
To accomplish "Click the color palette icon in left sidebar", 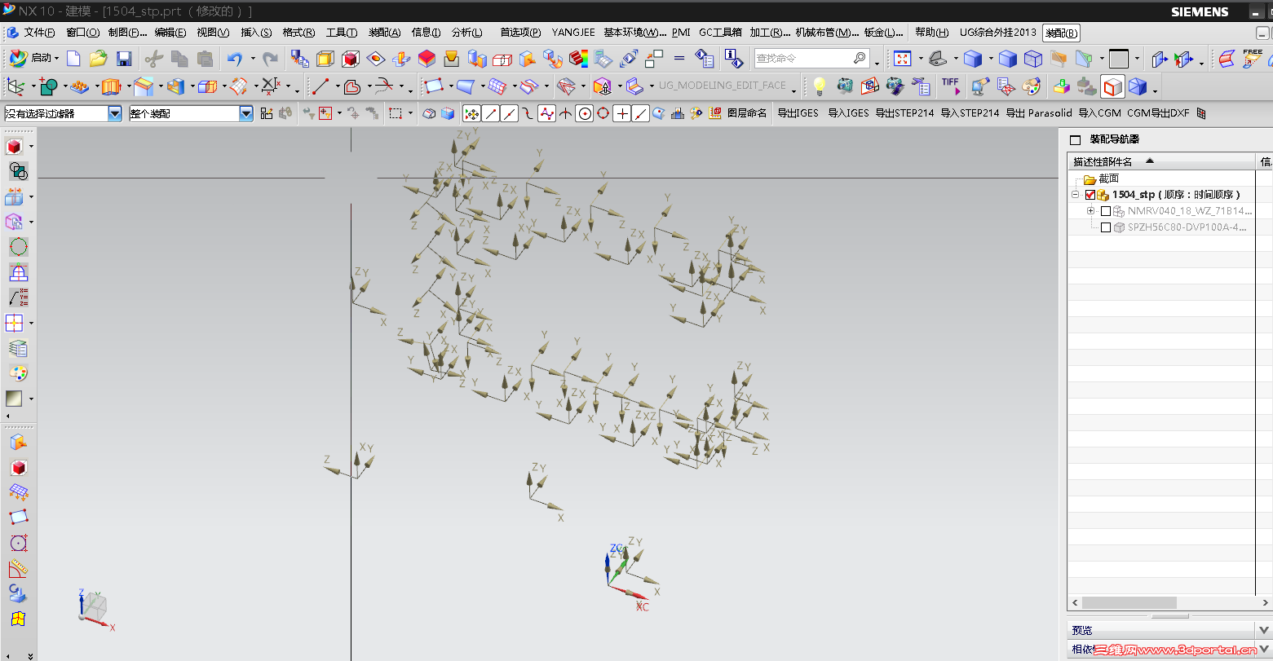I will tap(18, 373).
